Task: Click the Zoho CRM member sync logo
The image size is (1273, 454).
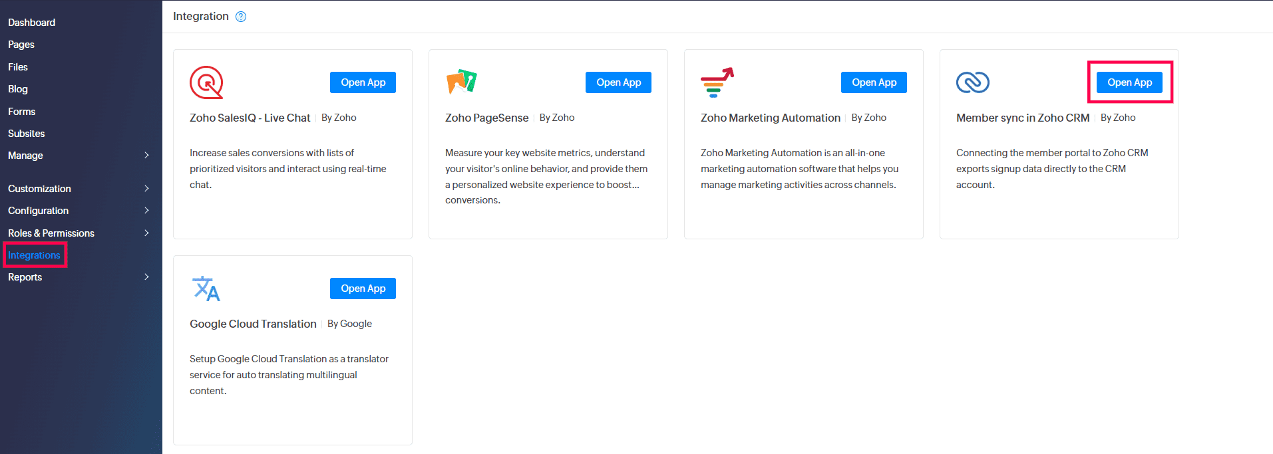Action: click(973, 82)
